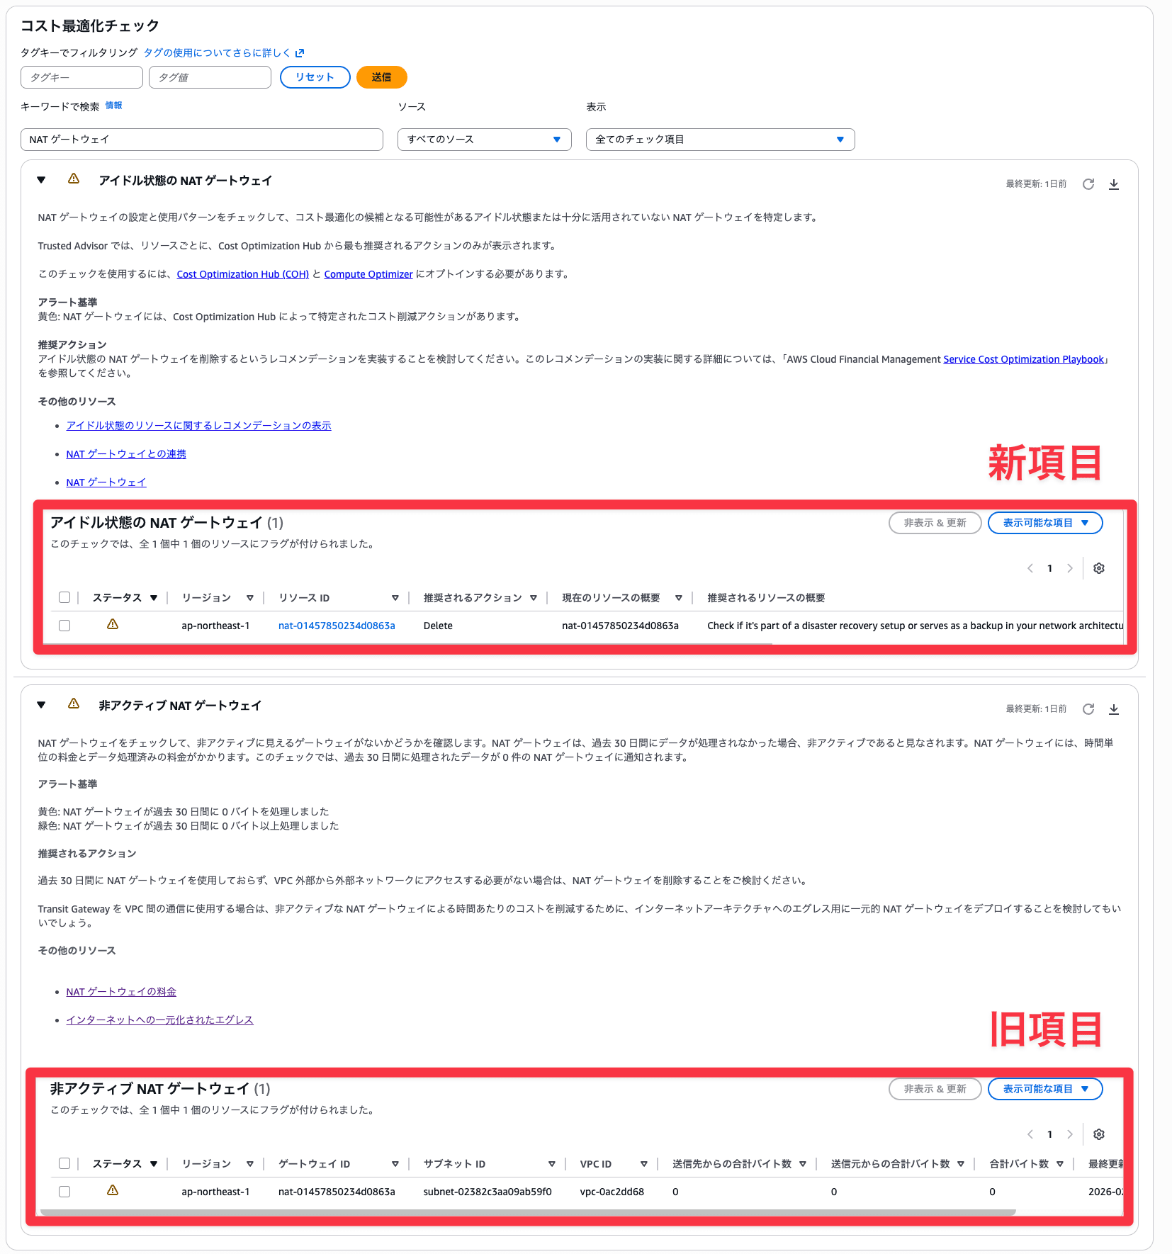Open resource link nat-01457850234d0863a
Viewport: 1172px width, 1254px height.
pos(337,626)
